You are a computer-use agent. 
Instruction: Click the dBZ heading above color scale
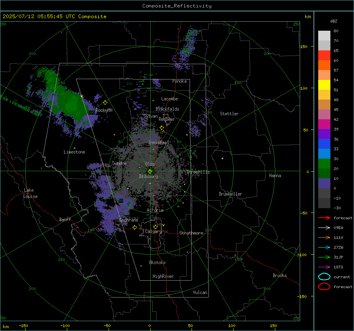334,21
